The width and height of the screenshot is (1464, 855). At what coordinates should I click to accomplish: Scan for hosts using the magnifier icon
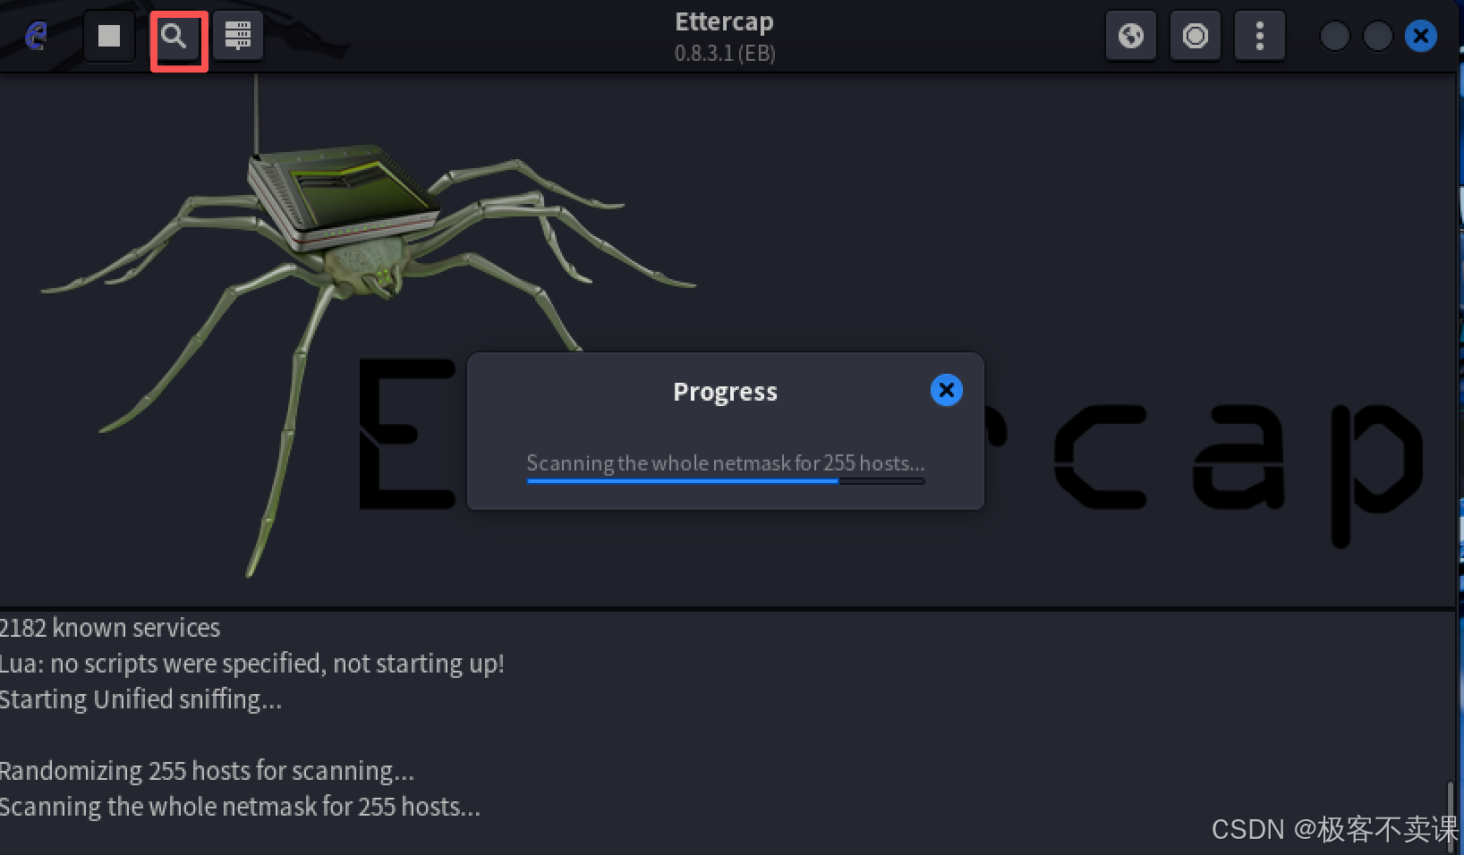coord(174,36)
